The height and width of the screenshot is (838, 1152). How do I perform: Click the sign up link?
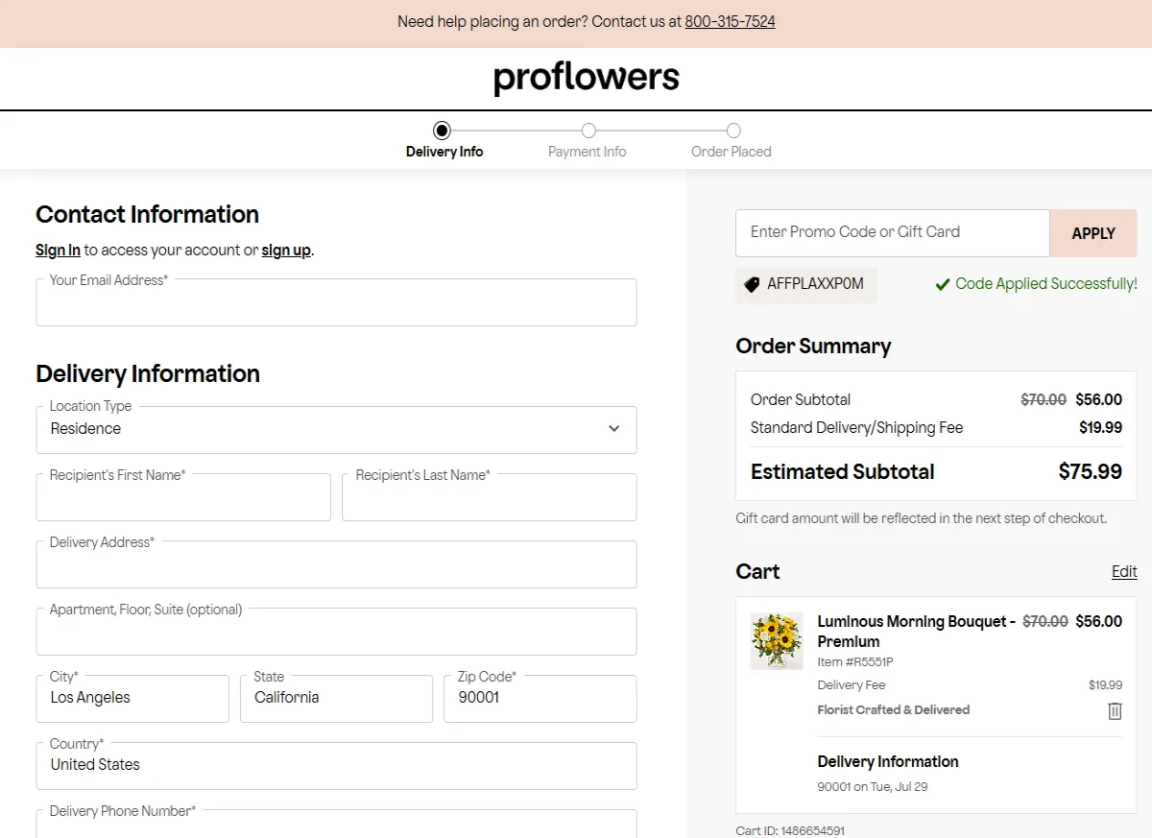click(286, 251)
